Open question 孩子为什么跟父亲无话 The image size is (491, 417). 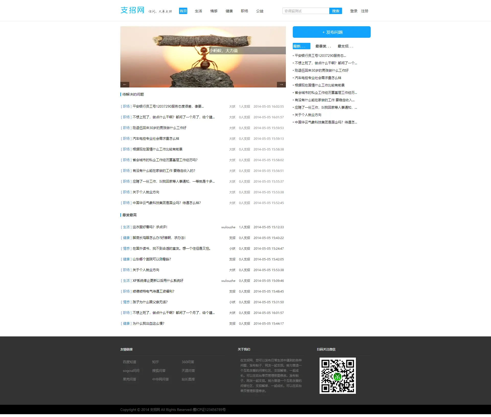[x=150, y=302]
